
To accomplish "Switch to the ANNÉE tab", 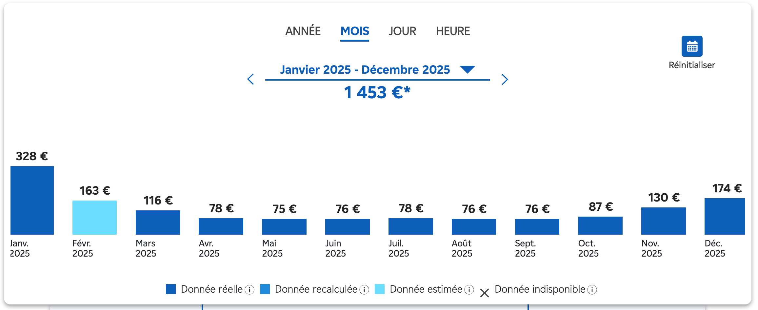I will (303, 31).
